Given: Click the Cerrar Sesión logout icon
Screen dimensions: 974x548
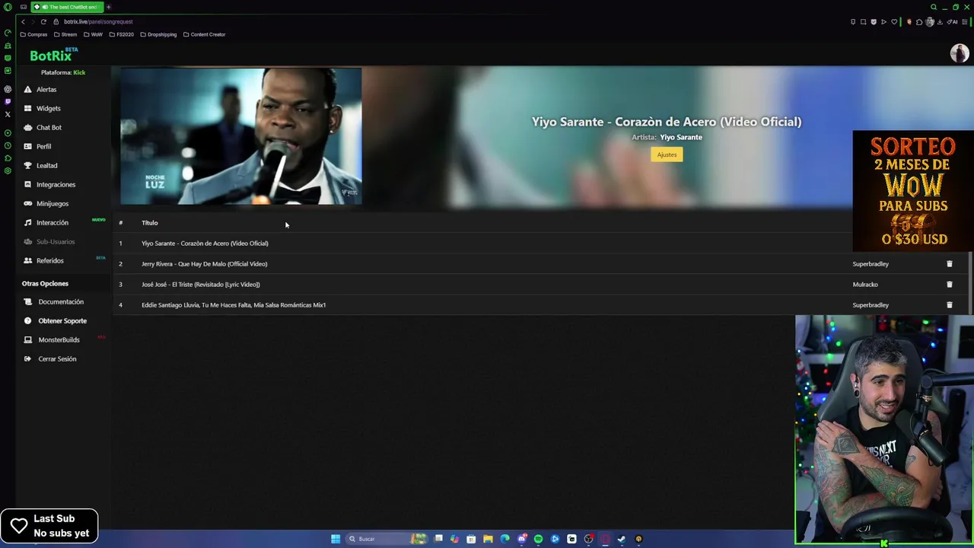Looking at the screenshot, I should [28, 358].
